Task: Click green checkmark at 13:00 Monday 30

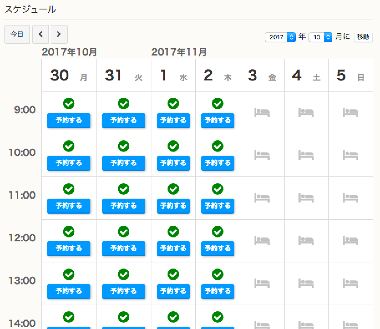Action: tap(69, 274)
